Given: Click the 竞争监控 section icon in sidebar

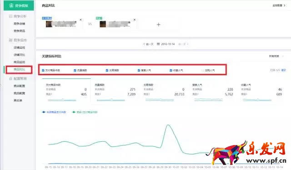Looking at the screenshot, I should tap(10, 40).
